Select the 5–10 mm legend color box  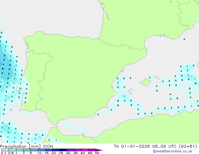35,150
